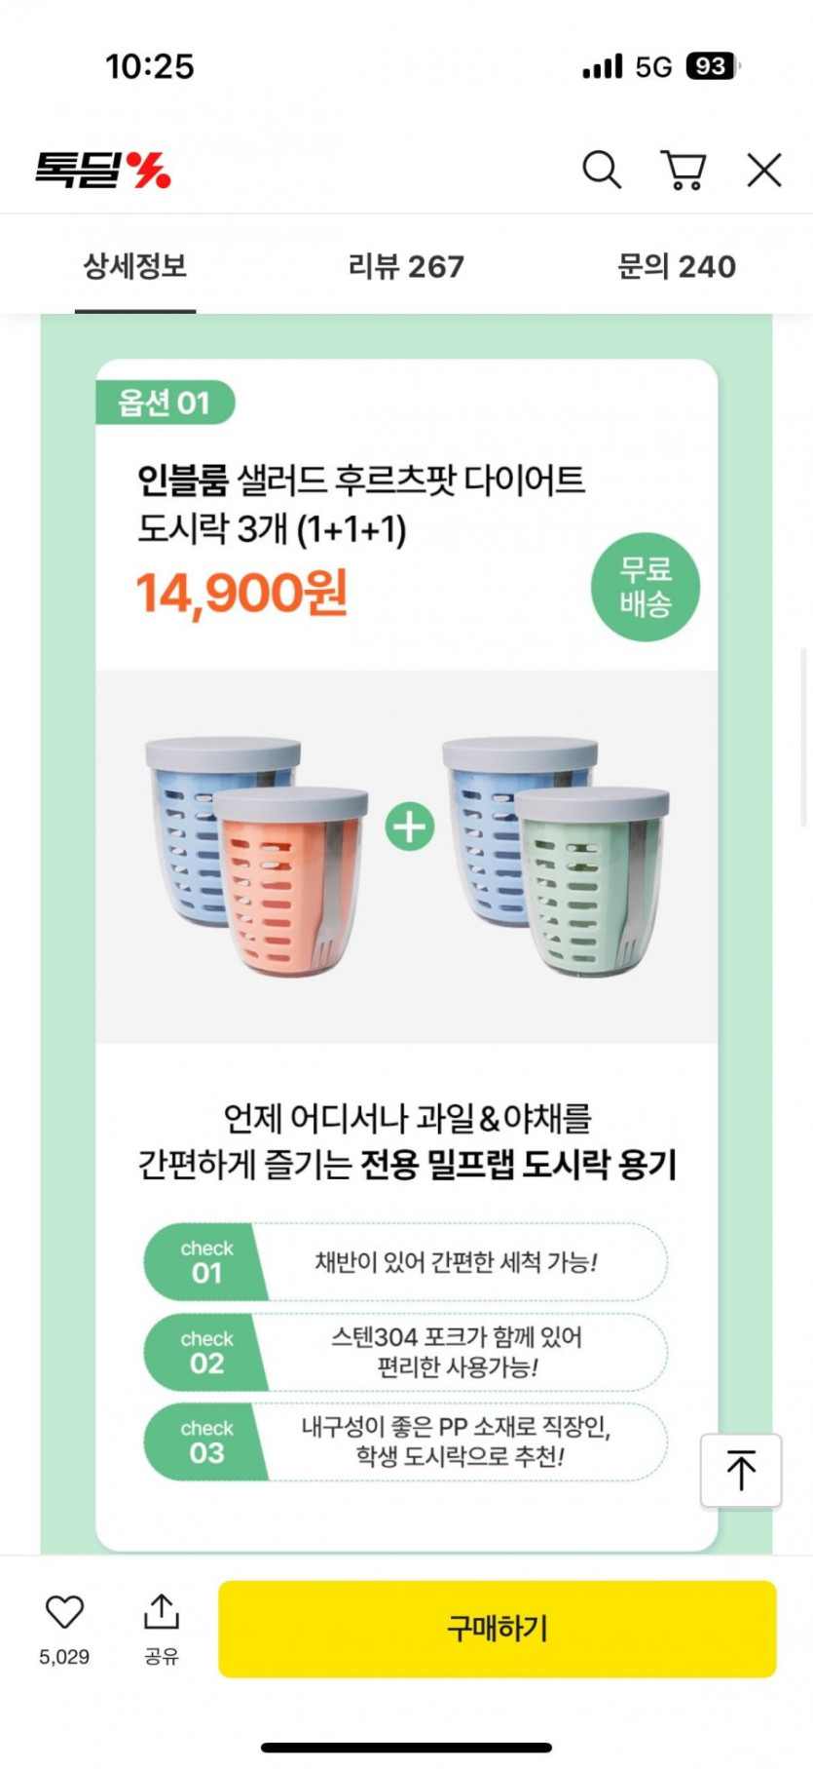Close the product page with X
813x1769 pixels.
(x=764, y=170)
